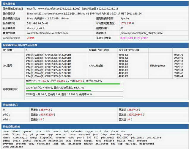Click Bogomips value 4000.75
The height and width of the screenshot is (149, 189).
178,55
